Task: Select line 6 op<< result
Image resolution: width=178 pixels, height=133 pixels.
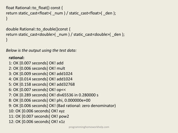Action: [x=37, y=90]
